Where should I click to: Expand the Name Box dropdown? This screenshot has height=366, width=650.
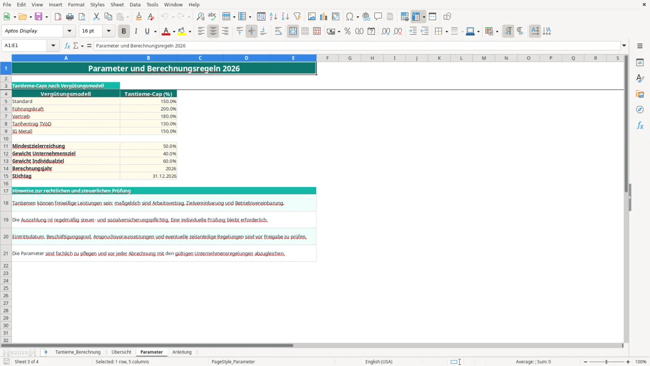pyautogui.click(x=54, y=46)
